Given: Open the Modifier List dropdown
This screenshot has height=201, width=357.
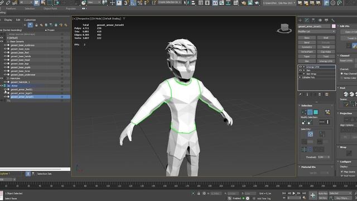Looking at the screenshot, I should (316, 31).
